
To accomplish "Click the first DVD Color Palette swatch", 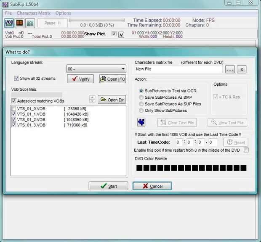I will tap(139, 168).
